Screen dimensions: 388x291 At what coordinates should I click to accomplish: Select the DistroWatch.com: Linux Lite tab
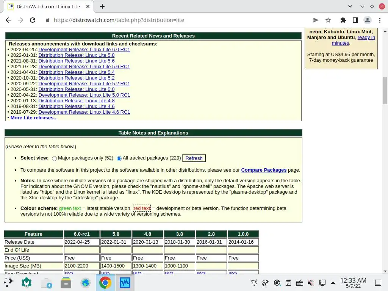(x=48, y=7)
